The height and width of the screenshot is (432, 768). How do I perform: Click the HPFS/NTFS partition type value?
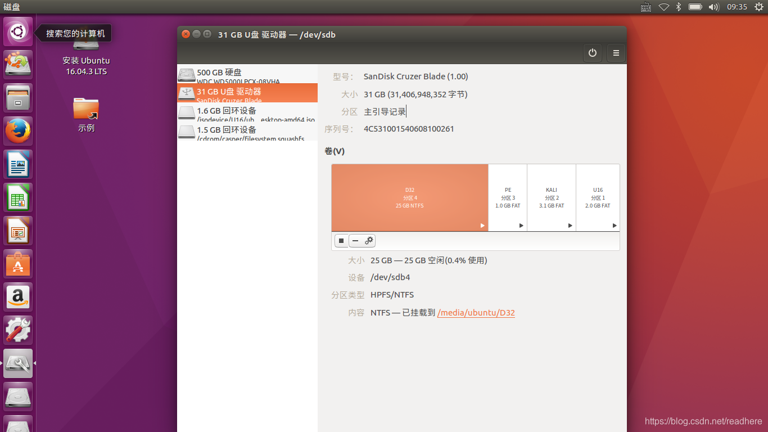[392, 295]
